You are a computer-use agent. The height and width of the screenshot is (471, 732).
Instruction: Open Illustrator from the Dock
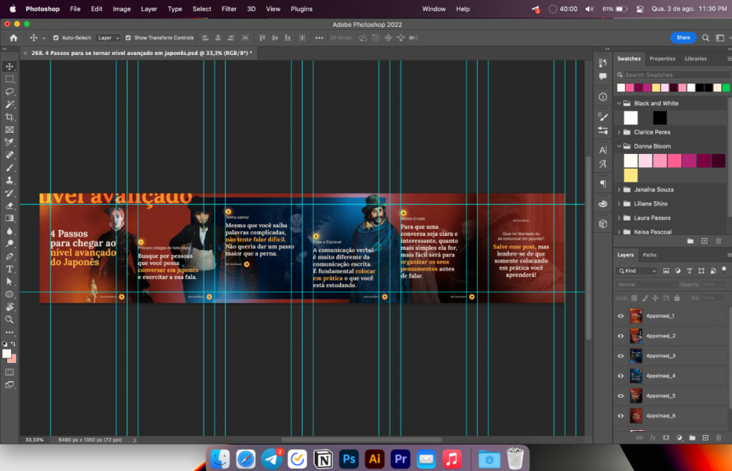click(x=375, y=459)
